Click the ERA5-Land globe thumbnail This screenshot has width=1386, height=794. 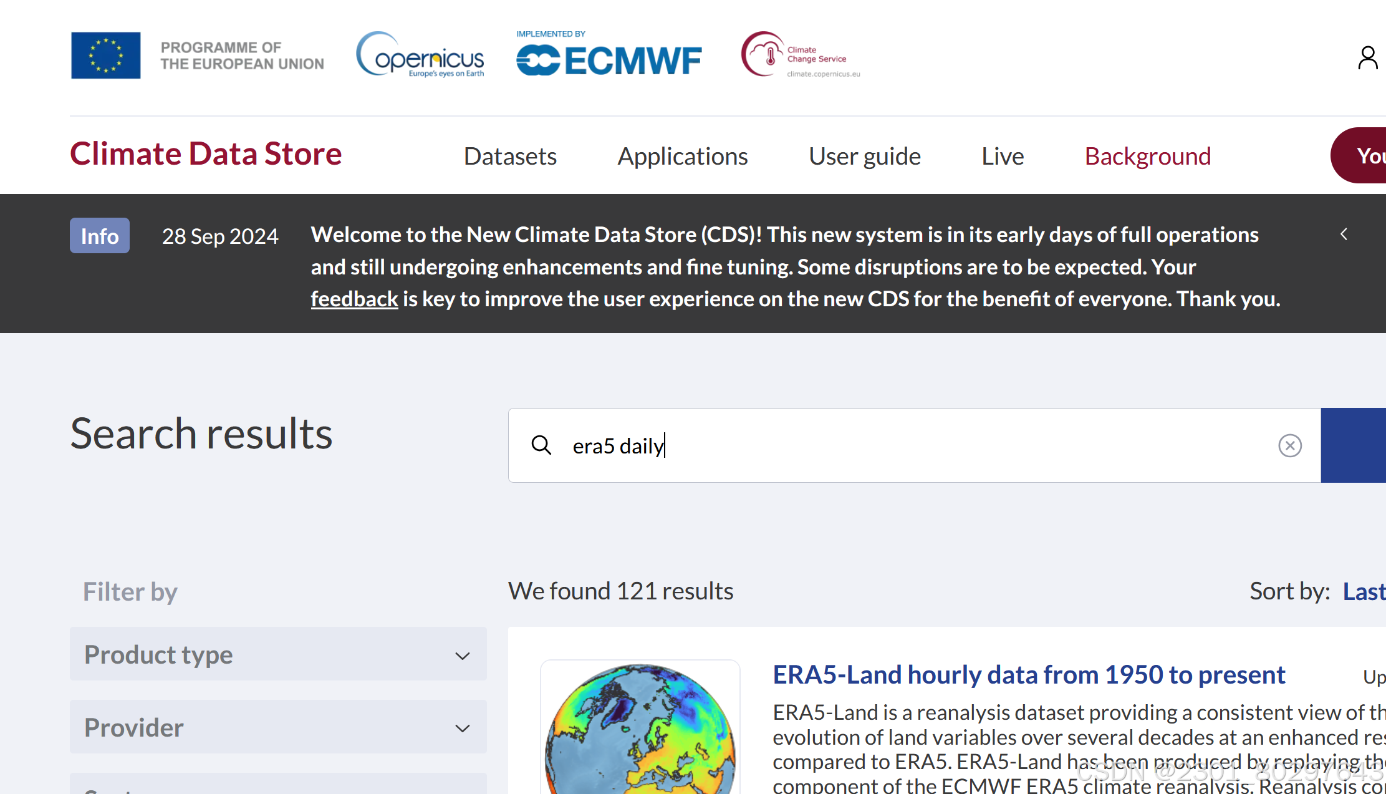pyautogui.click(x=640, y=727)
